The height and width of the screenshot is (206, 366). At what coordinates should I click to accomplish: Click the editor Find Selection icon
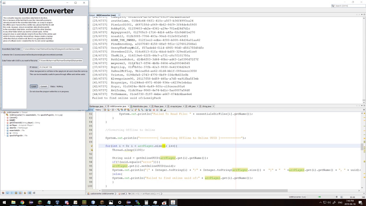(118, 110)
